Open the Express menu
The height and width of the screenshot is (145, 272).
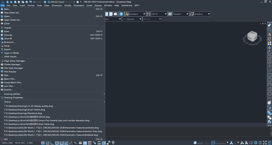click(98, 5)
